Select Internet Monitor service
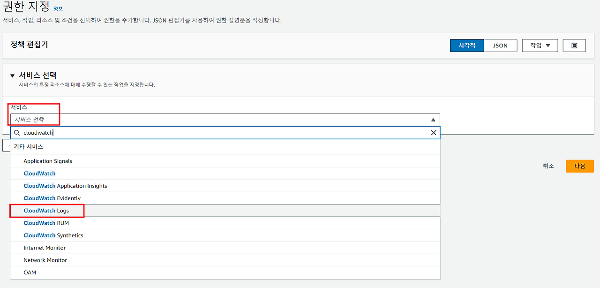The image size is (600, 288). point(225,248)
